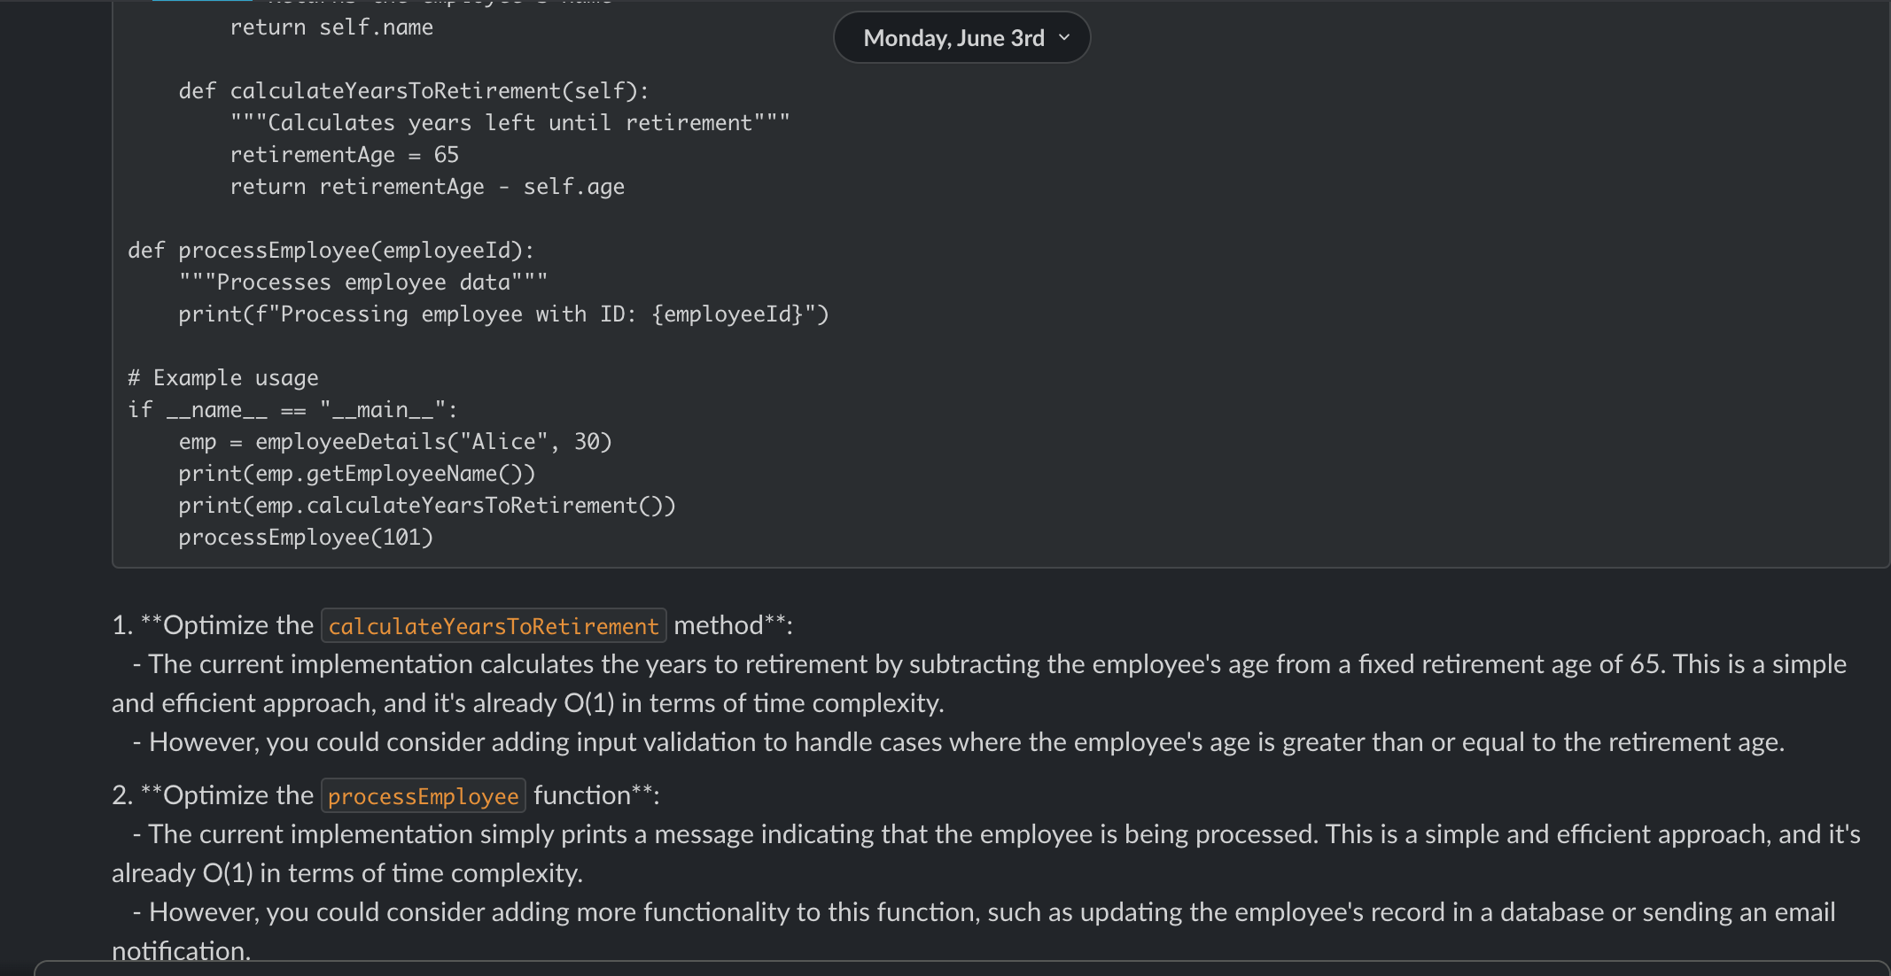Click the 'def processEmployee(employeeId):' code line
The image size is (1891, 976).
(x=331, y=251)
